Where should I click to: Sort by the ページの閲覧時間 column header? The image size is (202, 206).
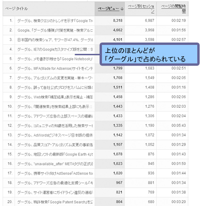(x=174, y=9)
